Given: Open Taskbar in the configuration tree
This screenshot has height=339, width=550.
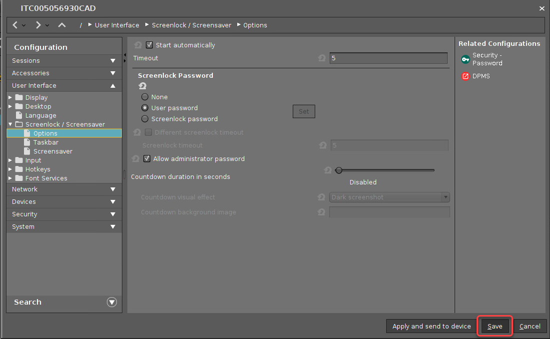Looking at the screenshot, I should click(x=45, y=143).
